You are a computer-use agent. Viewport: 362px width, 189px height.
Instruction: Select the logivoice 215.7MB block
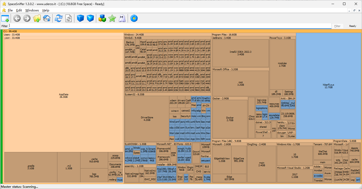pos(261,101)
